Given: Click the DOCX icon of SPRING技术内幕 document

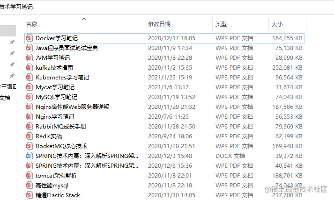Looking at the screenshot, I should click(29, 156).
